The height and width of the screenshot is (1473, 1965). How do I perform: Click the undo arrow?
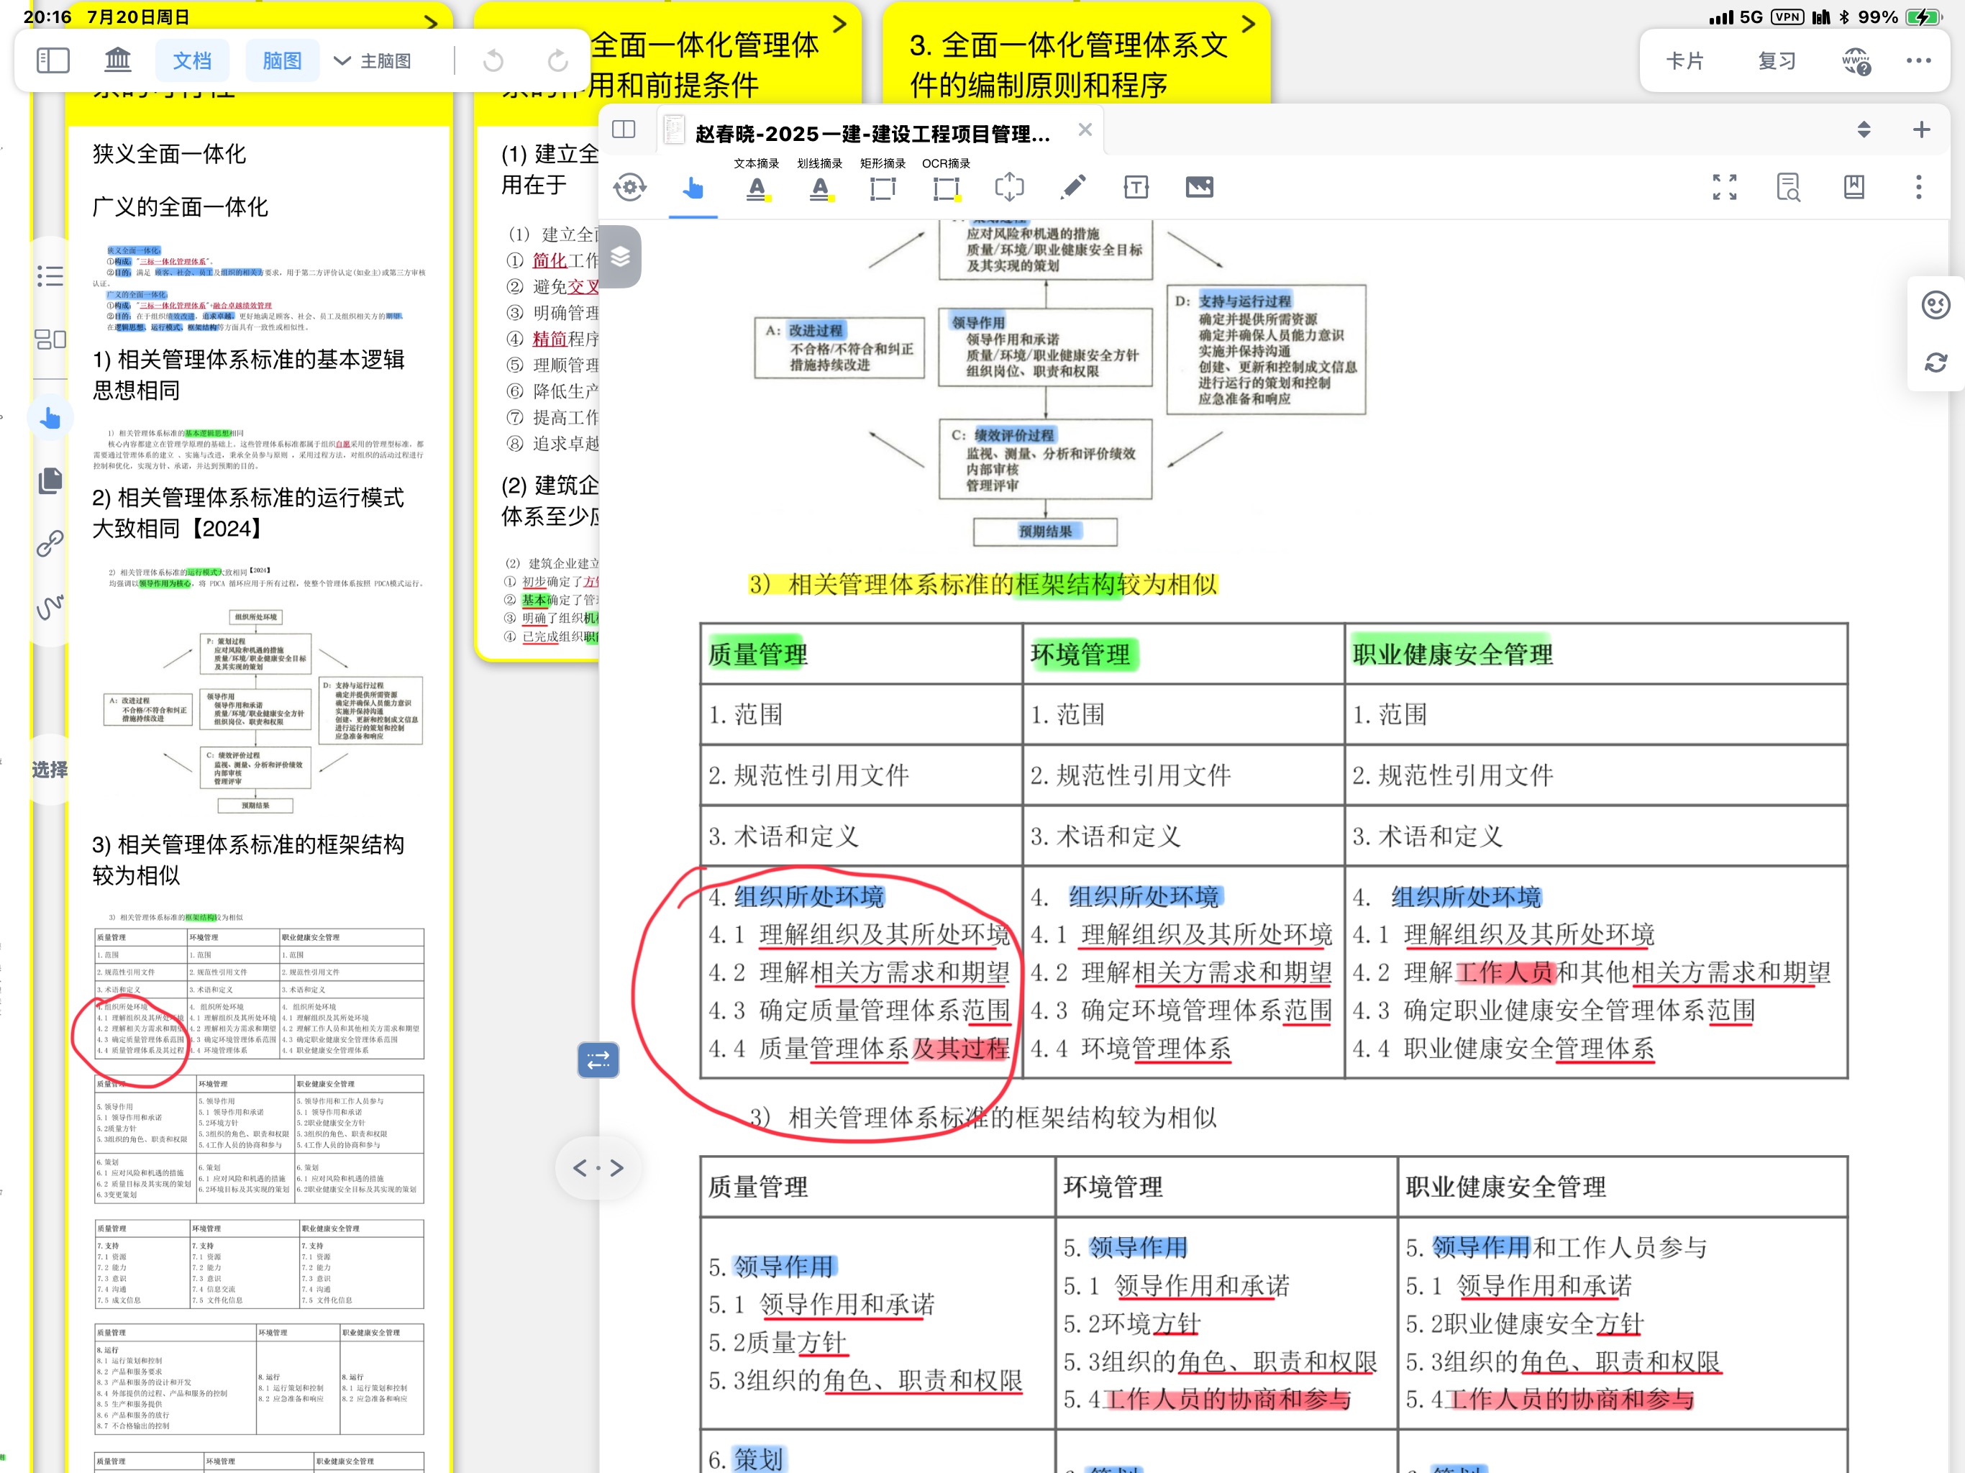click(x=493, y=60)
